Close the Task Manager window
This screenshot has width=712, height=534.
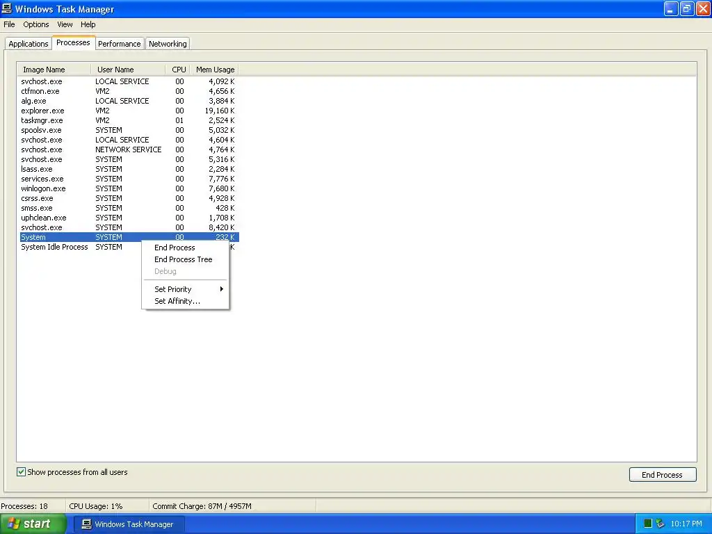point(702,8)
